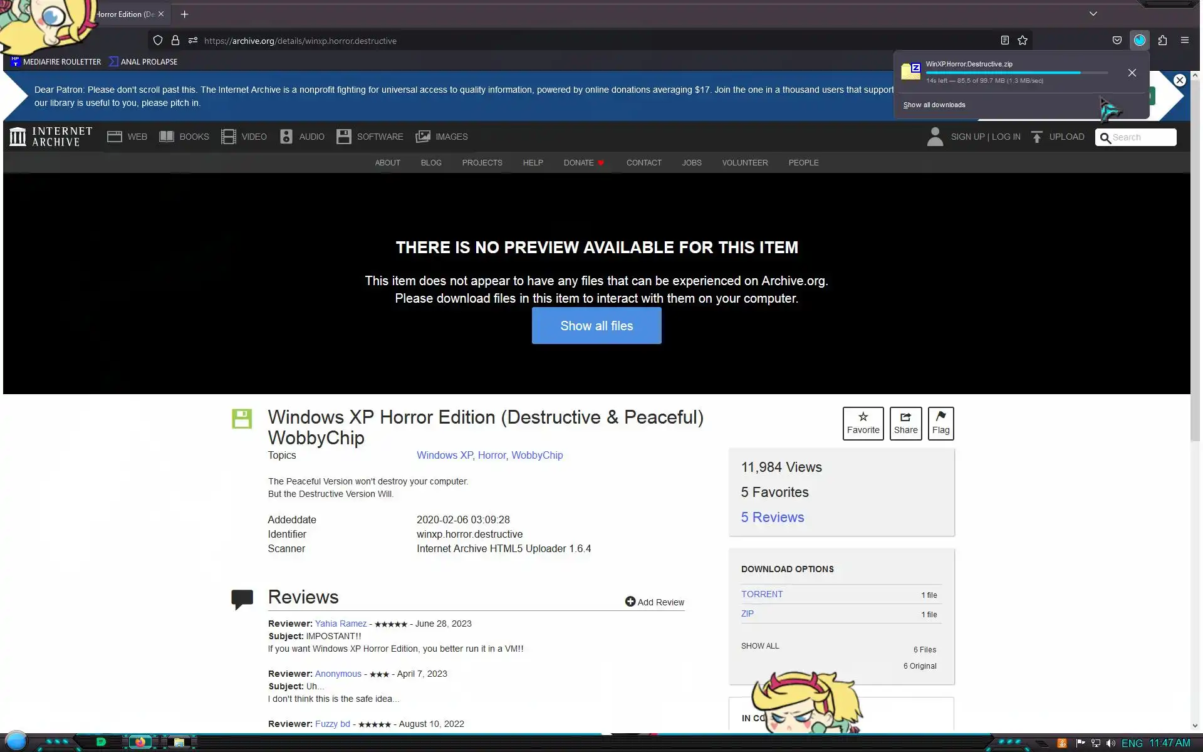
Task: Open the Firefox hamburger application menu
Action: click(x=1184, y=41)
